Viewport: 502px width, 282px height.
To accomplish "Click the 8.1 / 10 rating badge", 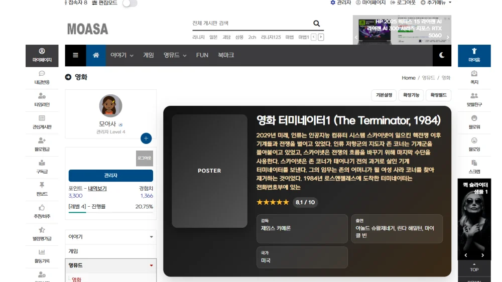I will tap(305, 202).
